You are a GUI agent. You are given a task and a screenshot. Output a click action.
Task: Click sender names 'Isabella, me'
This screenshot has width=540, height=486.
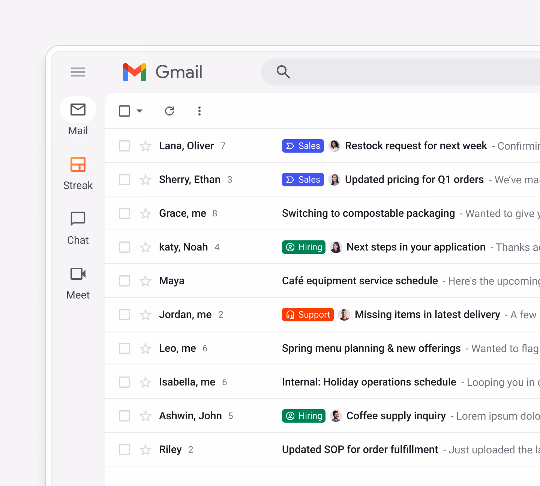point(187,382)
